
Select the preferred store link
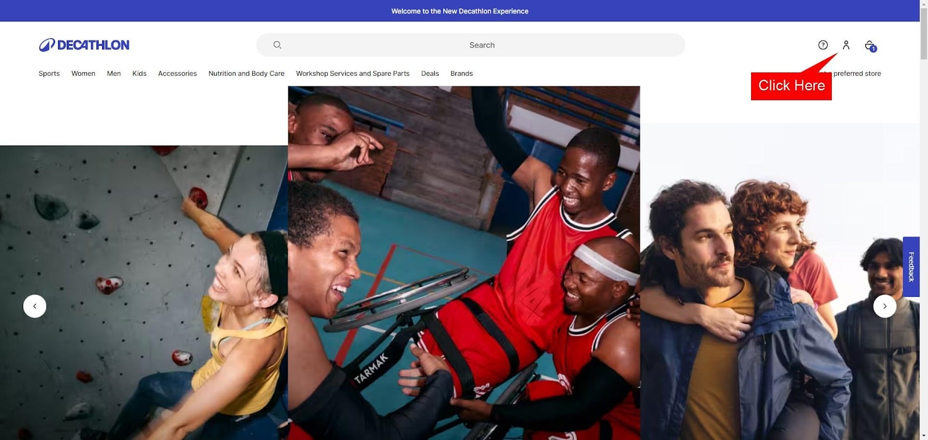(857, 74)
